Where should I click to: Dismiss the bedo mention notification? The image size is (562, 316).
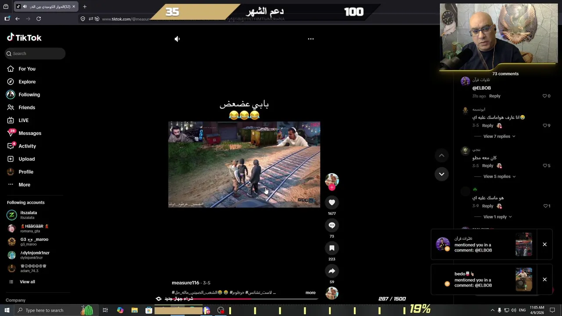pos(544,280)
